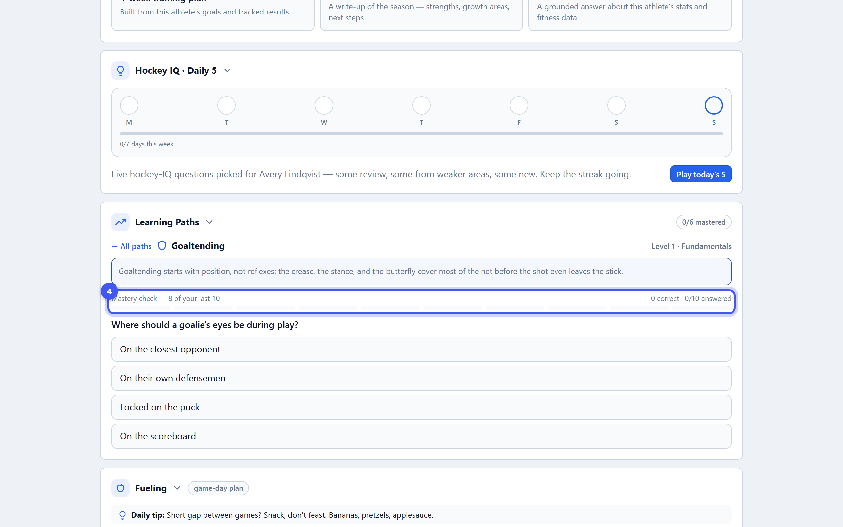Click the Daily tip snack text

coord(300,515)
